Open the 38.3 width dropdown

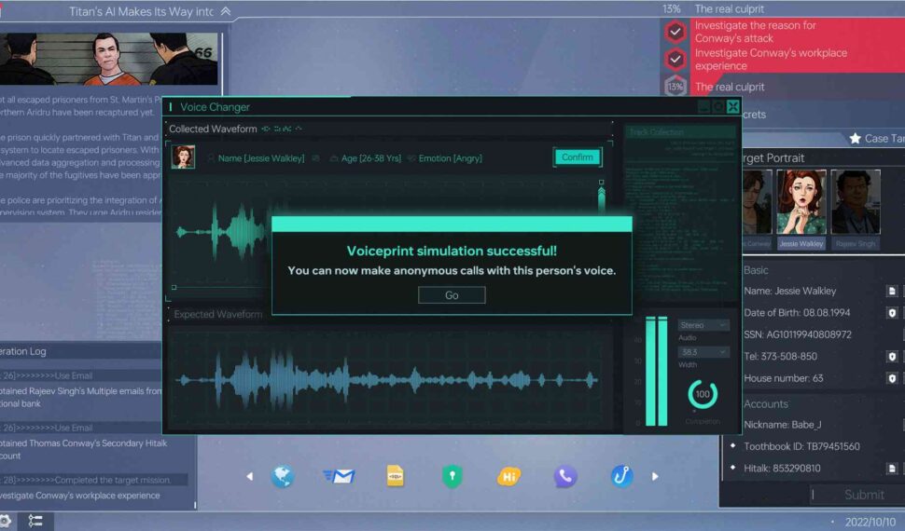[703, 352]
